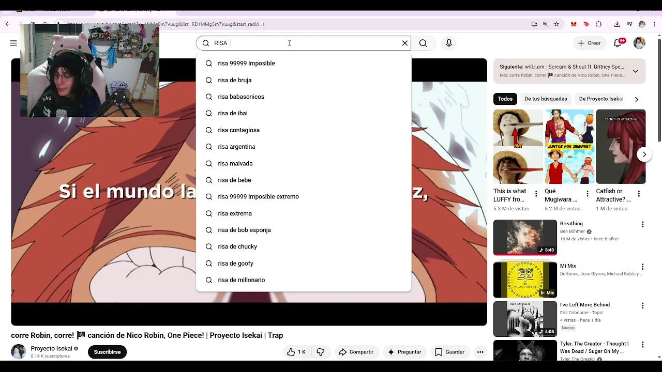This screenshot has height=372, width=662.
Task: Open options for "This is what LUFFY" short
Action: click(x=536, y=194)
